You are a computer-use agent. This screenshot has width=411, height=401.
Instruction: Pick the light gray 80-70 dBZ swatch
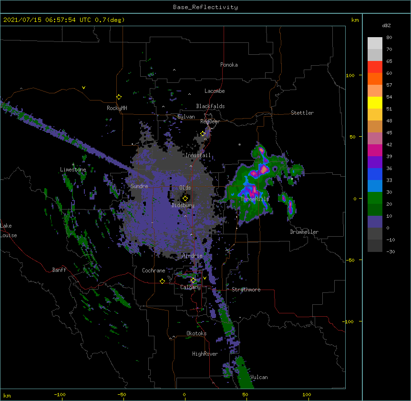pyautogui.click(x=375, y=43)
